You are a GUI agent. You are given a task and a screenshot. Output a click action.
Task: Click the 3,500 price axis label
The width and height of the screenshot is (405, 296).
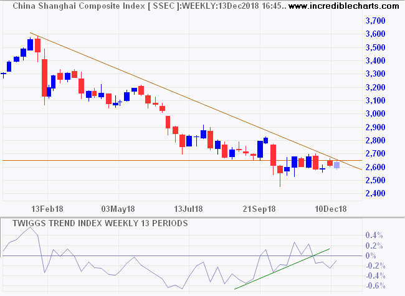point(375,47)
